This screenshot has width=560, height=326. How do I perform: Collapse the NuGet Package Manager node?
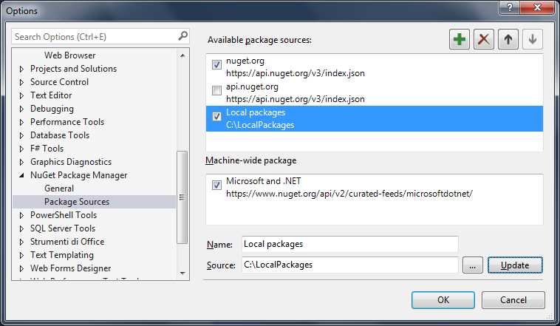click(21, 175)
